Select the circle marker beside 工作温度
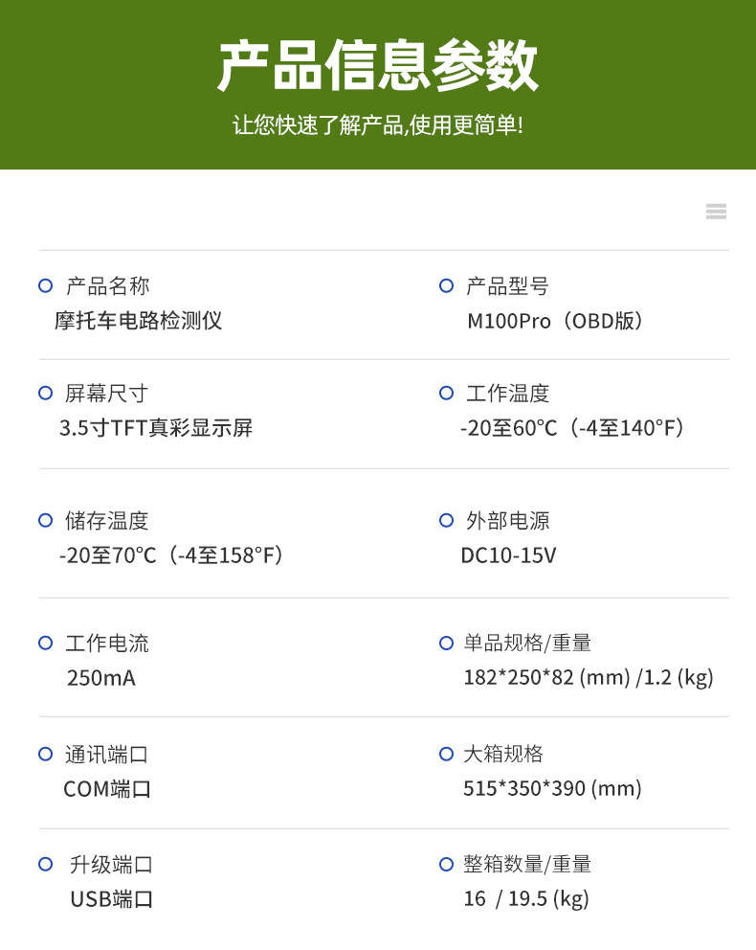 coord(446,393)
